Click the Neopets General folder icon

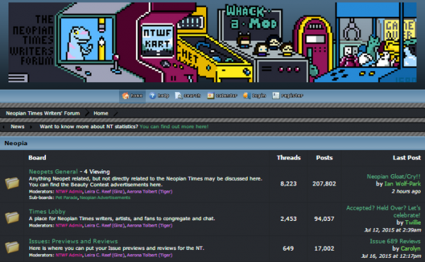(x=12, y=183)
